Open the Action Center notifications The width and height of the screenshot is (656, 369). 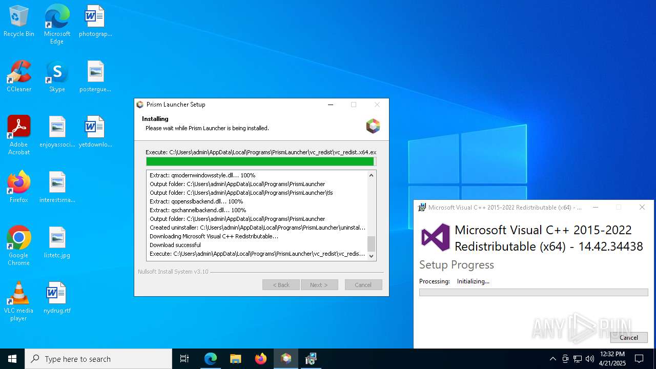coord(639,359)
